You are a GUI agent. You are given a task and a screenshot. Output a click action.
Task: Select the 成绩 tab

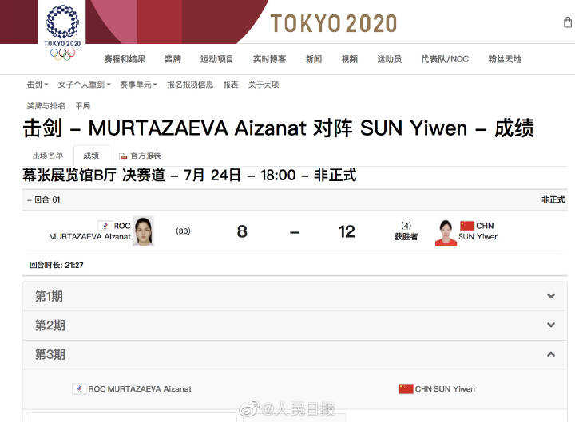click(91, 156)
